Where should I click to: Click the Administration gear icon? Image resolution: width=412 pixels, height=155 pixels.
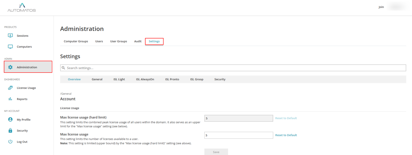click(10, 67)
